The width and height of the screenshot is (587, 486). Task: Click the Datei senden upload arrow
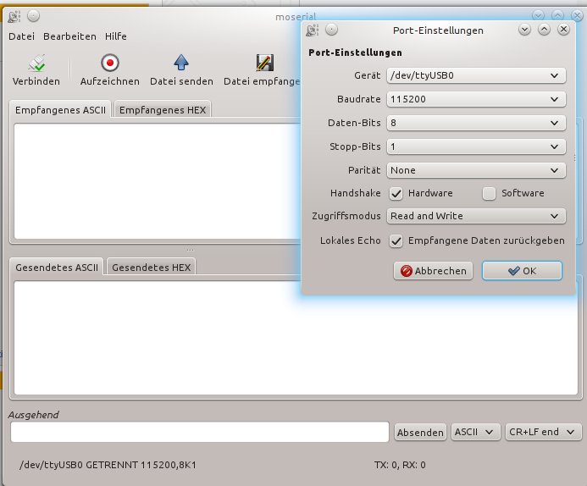[x=181, y=63]
